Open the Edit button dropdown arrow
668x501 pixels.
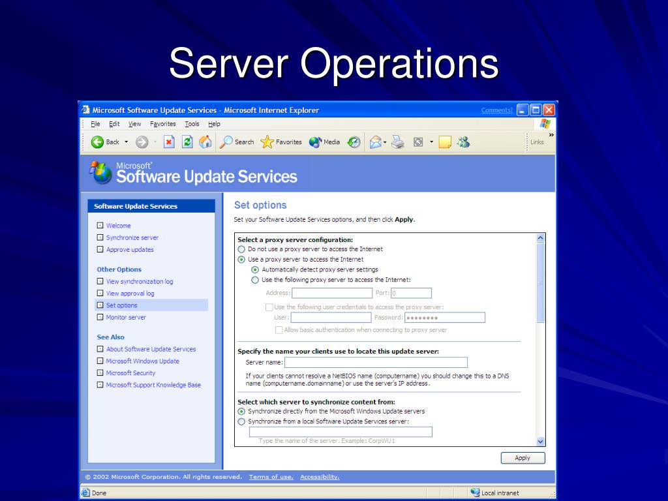(x=431, y=142)
